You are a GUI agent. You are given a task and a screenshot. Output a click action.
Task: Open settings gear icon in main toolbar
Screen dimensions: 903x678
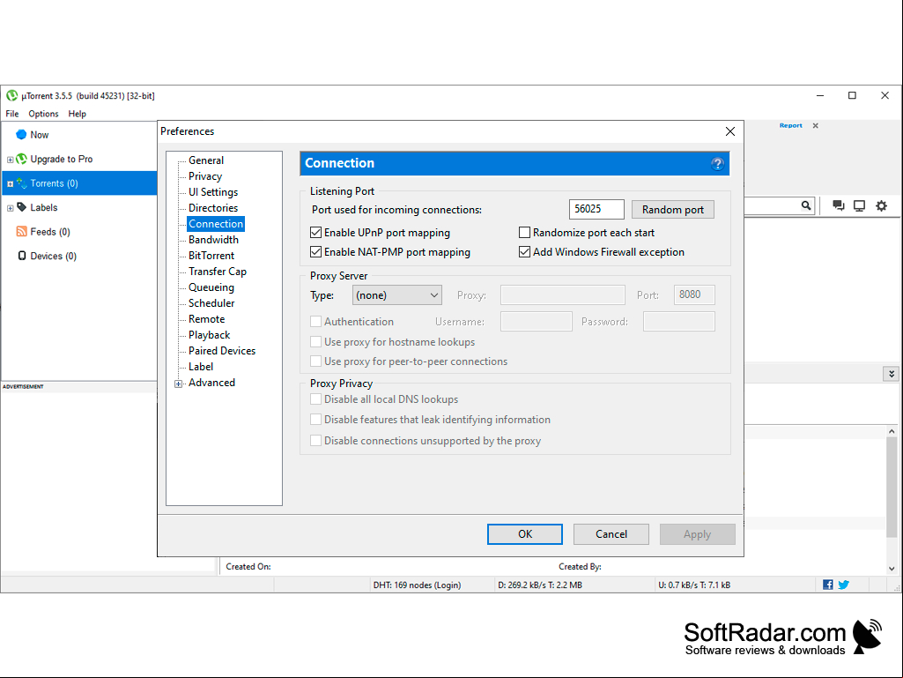(x=881, y=205)
